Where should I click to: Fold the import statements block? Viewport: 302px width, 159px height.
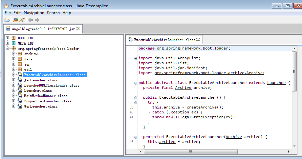pos(136,58)
